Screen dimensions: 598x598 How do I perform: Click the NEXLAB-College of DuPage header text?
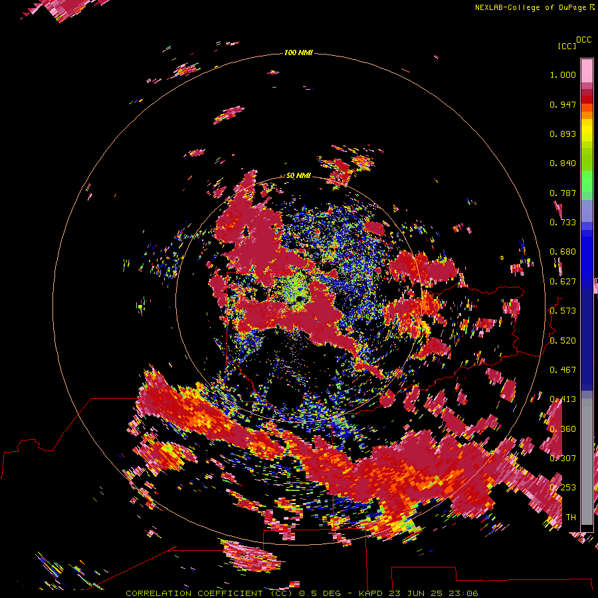(x=530, y=7)
